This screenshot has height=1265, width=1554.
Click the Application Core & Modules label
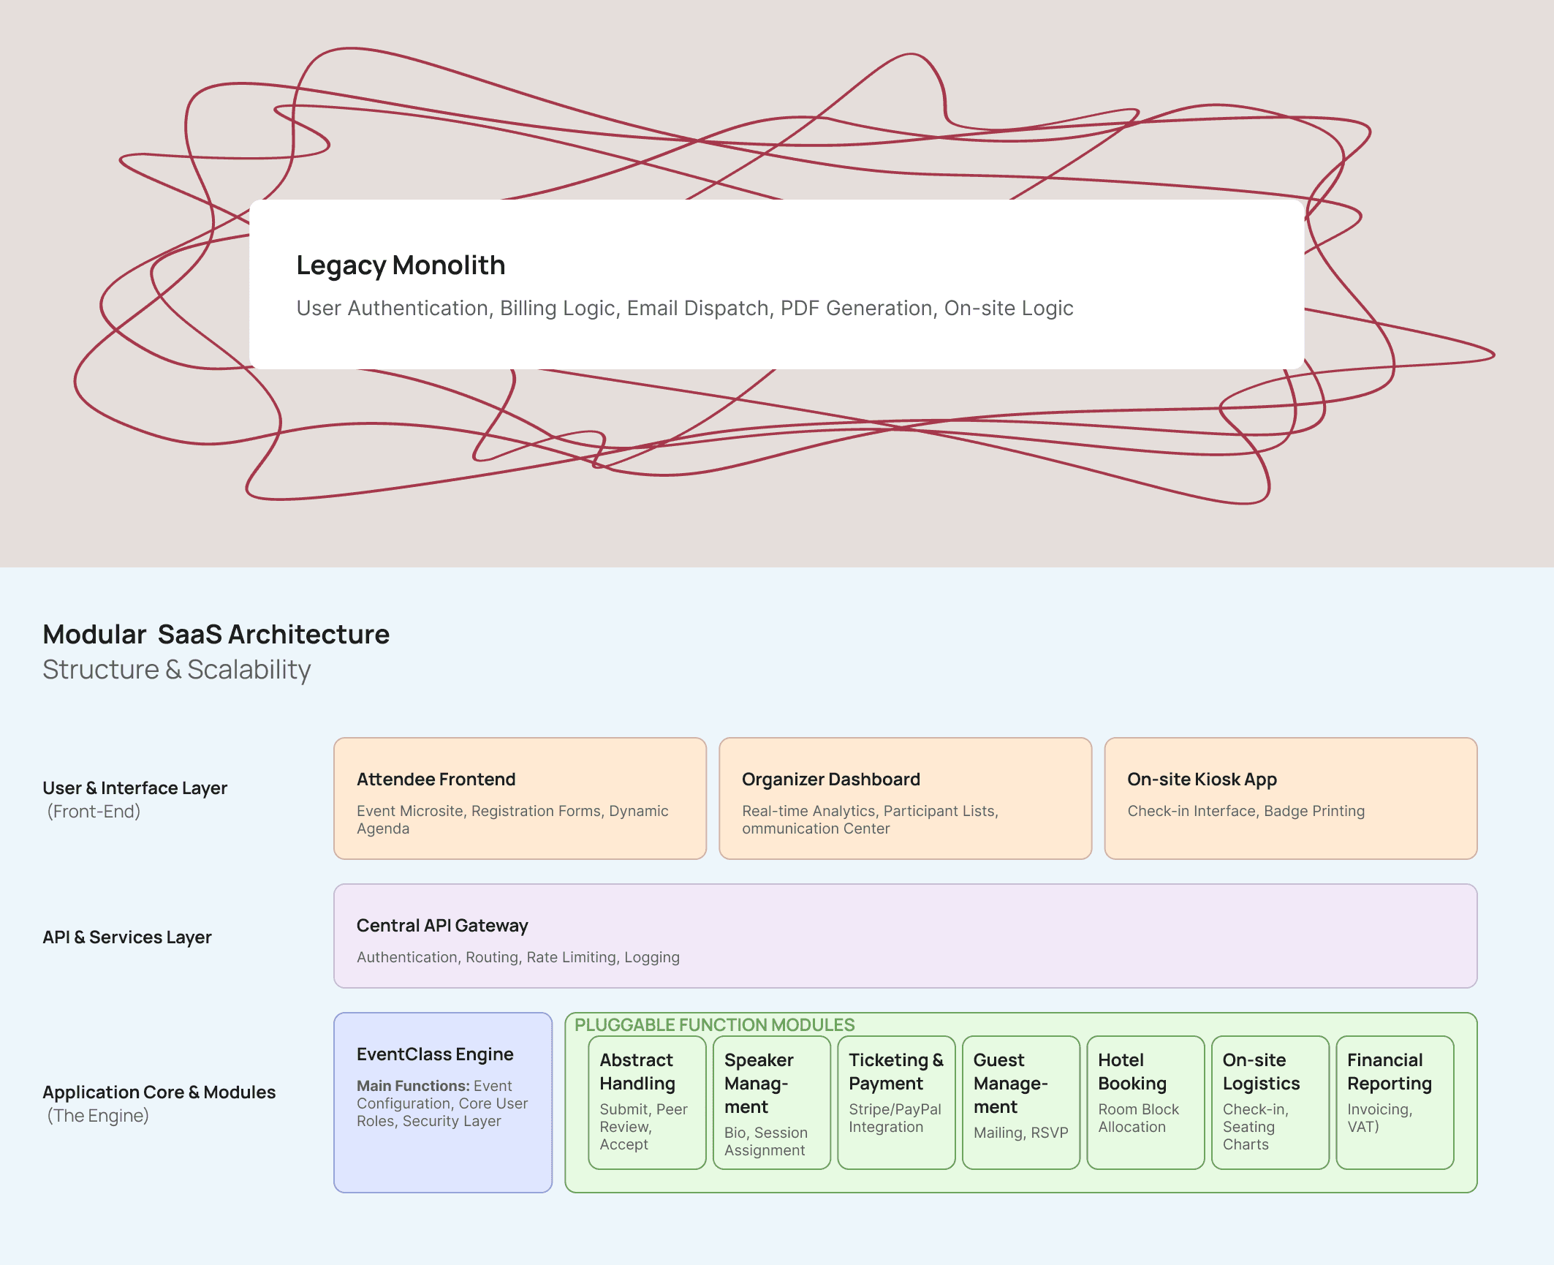[159, 1092]
